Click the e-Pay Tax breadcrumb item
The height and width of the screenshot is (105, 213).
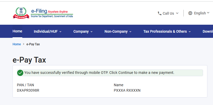point(33,44)
